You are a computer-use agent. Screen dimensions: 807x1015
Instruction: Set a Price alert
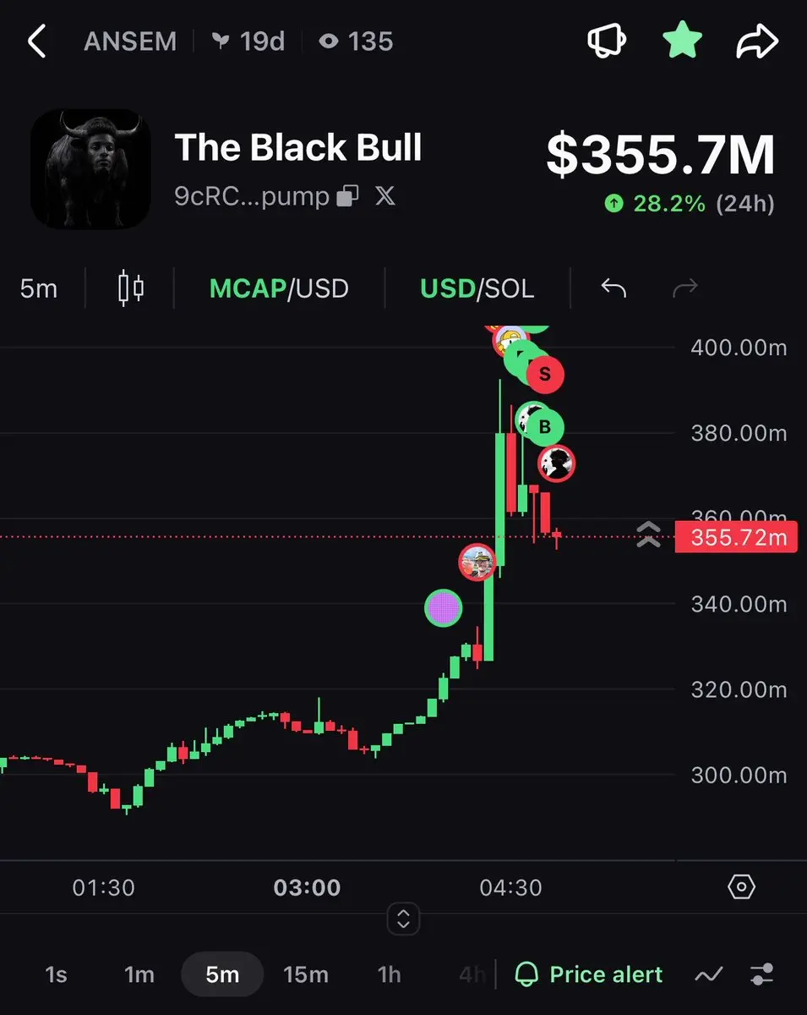[589, 974]
